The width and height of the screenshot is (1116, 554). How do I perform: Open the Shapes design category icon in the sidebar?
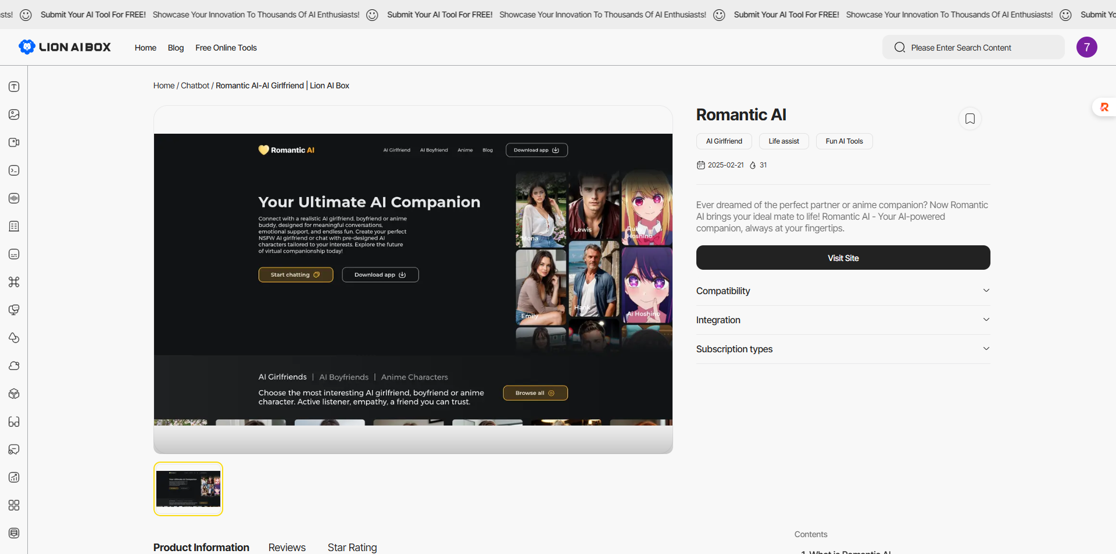pyautogui.click(x=14, y=338)
